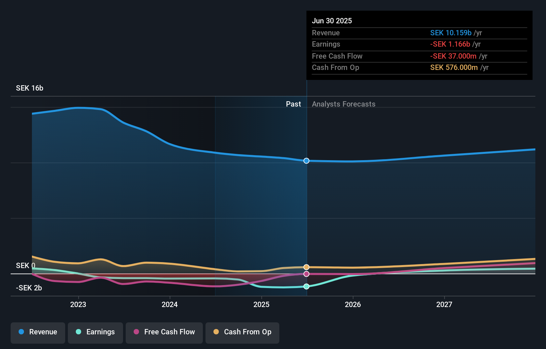546x349 pixels.
Task: Collapse the Past section of the chart
Action: pyautogui.click(x=293, y=104)
